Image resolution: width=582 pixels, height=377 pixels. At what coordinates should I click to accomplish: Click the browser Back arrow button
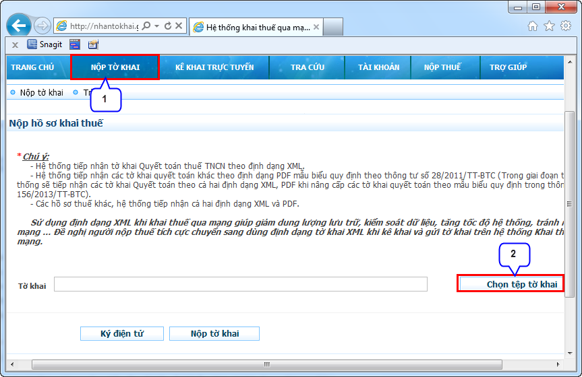pyautogui.click(x=19, y=26)
